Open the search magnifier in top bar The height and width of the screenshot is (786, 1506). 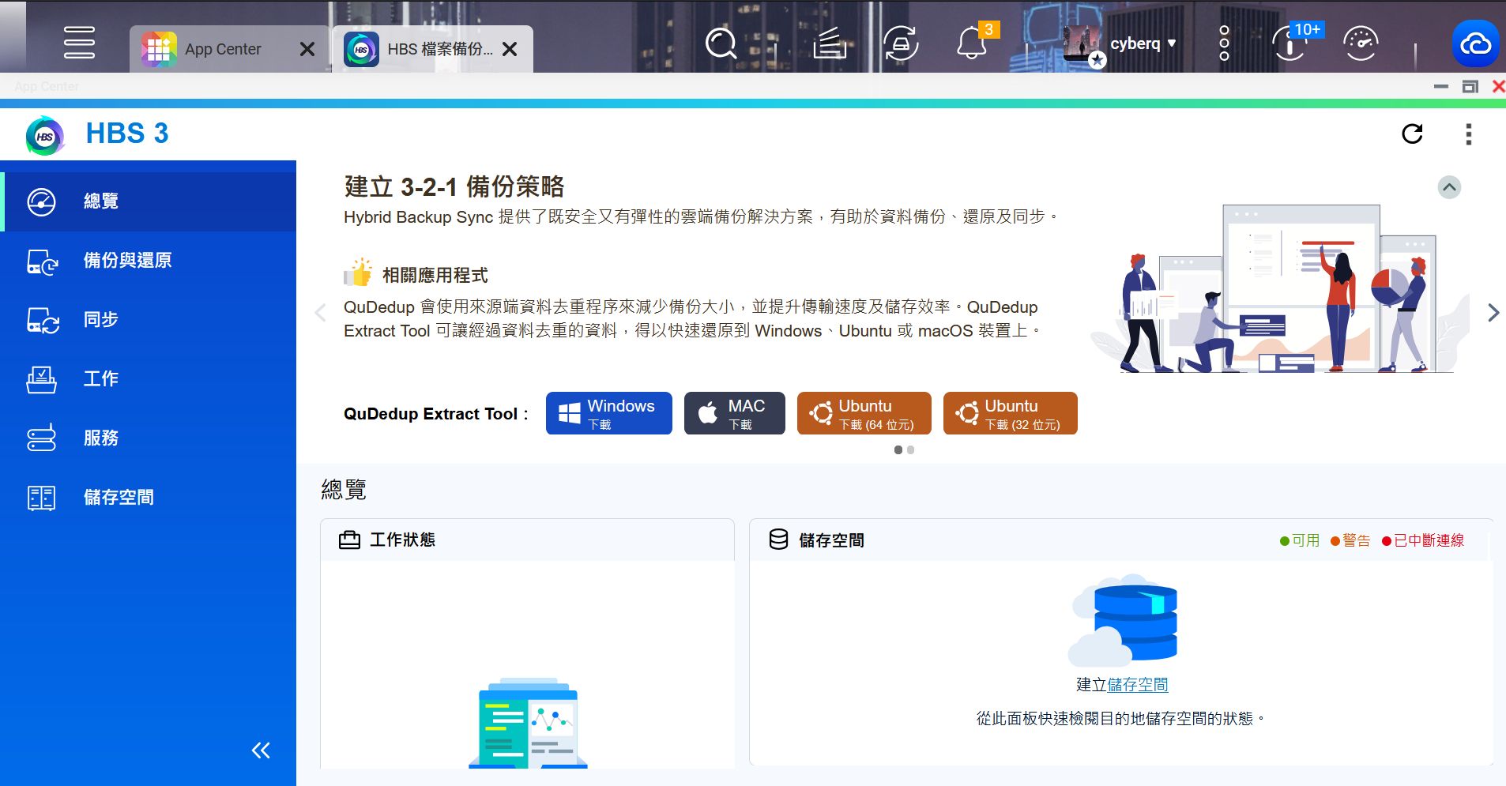click(x=721, y=43)
